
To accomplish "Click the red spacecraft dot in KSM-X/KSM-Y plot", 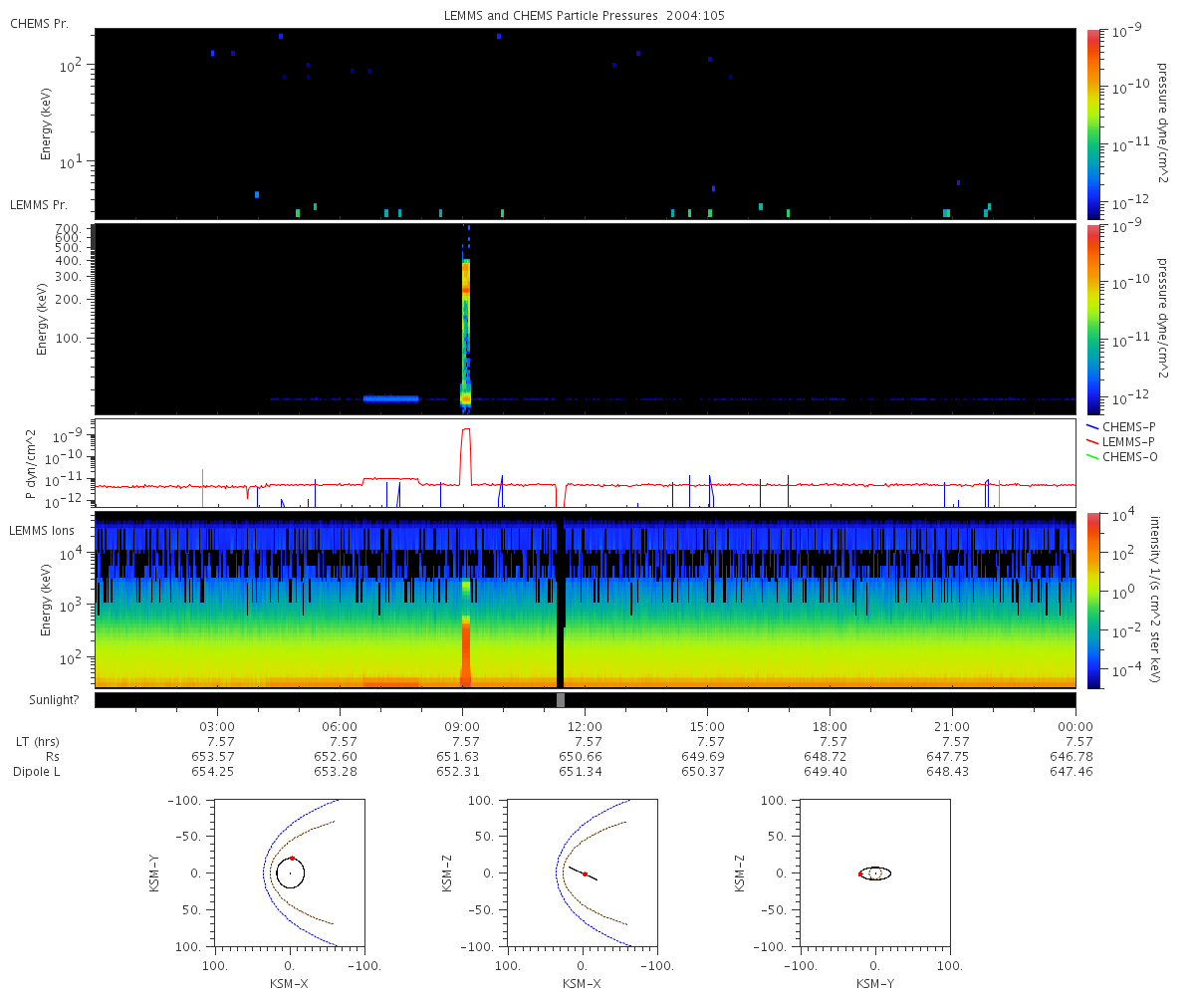I will [x=292, y=858].
